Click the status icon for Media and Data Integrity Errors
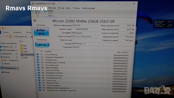 click(x=40, y=88)
